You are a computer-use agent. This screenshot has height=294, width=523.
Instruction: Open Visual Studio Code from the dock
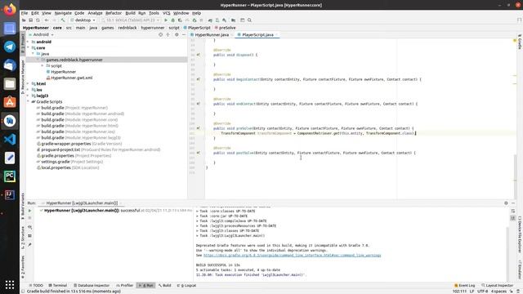point(10,140)
